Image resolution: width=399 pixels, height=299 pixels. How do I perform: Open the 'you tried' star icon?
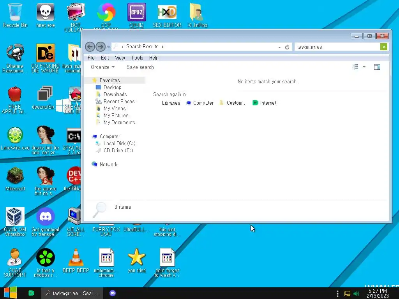[137, 260]
